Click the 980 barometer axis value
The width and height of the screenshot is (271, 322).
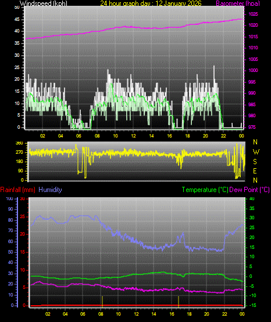point(252,115)
